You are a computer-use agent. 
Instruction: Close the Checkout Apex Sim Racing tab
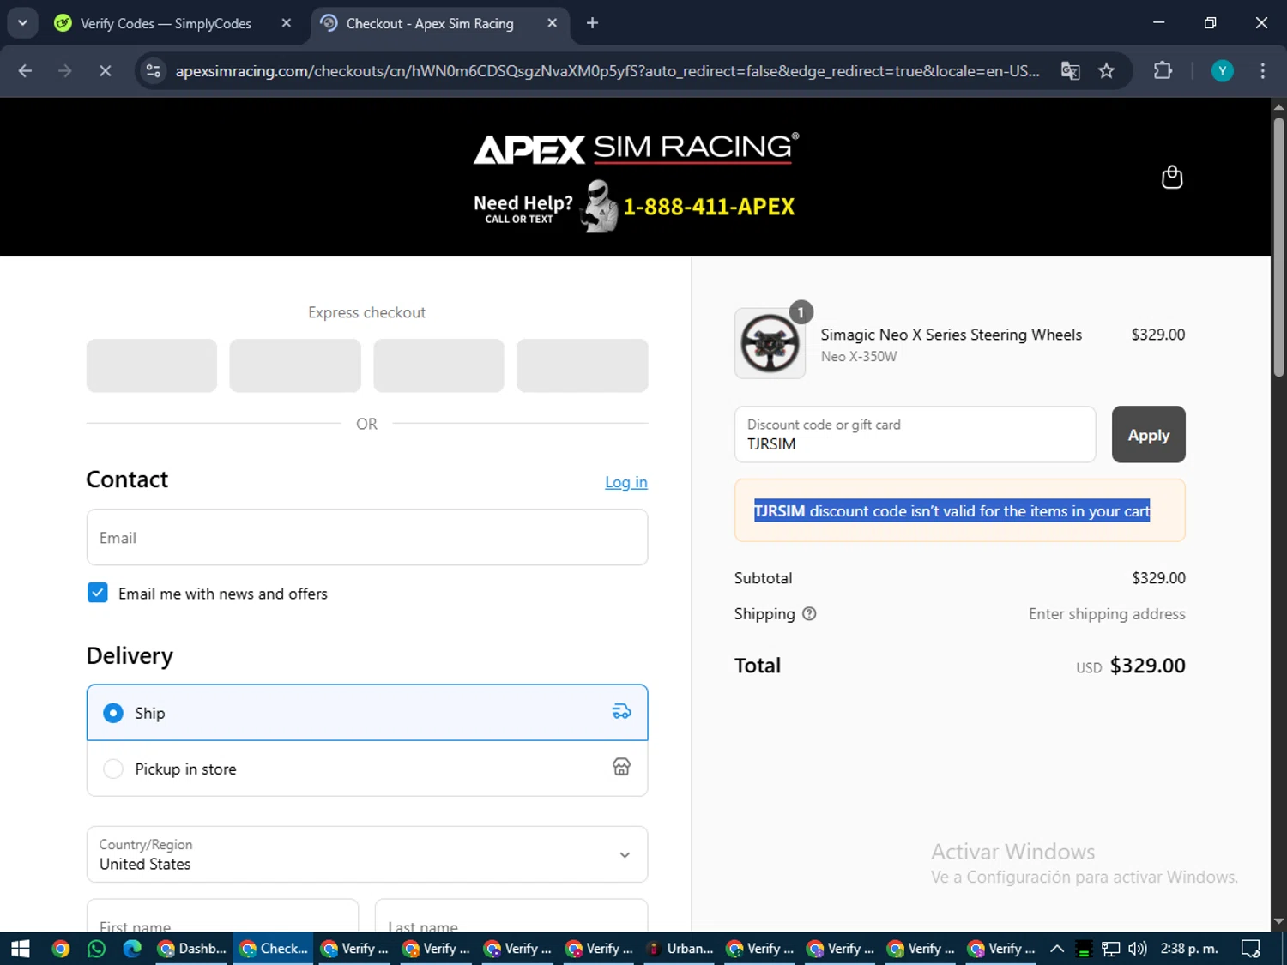click(x=553, y=23)
